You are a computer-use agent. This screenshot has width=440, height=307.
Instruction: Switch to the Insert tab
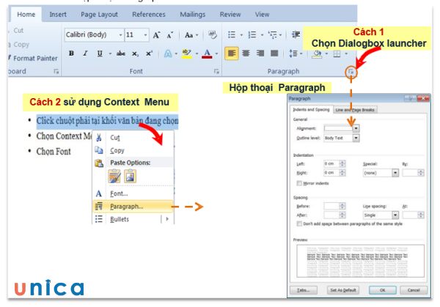pyautogui.click(x=58, y=15)
